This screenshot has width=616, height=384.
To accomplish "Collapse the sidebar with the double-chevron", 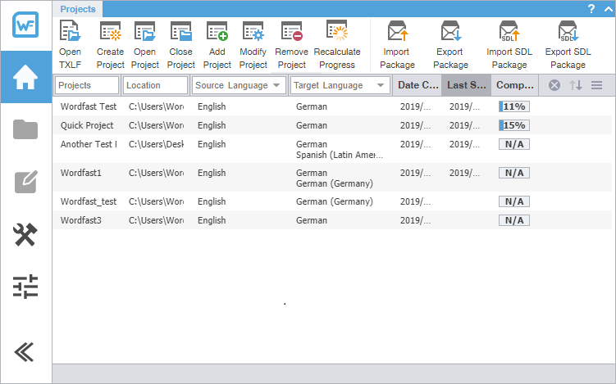I will coord(25,350).
